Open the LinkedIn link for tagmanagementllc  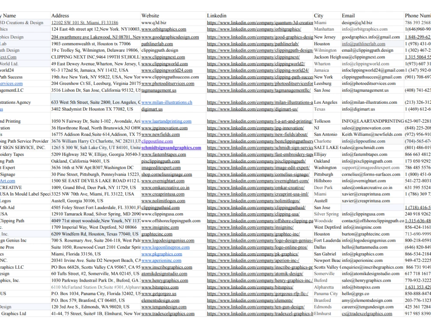tap(259, 90)
